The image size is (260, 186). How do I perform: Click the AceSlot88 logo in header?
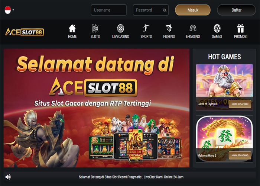click(x=25, y=32)
